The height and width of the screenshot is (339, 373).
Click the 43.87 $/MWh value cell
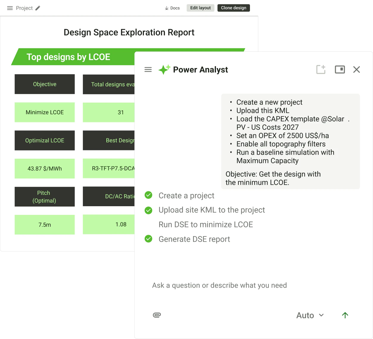pyautogui.click(x=45, y=169)
